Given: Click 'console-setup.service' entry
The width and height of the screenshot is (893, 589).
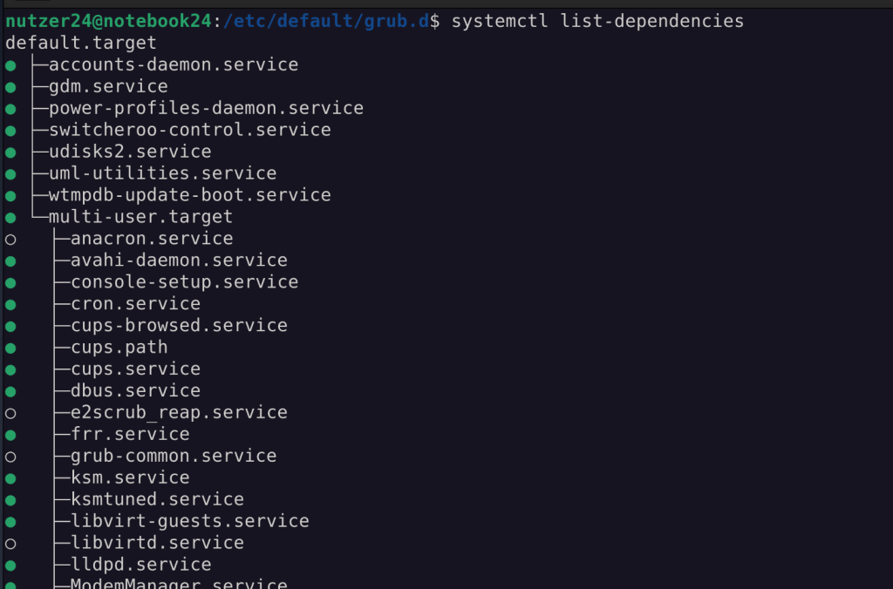Looking at the screenshot, I should point(184,281).
